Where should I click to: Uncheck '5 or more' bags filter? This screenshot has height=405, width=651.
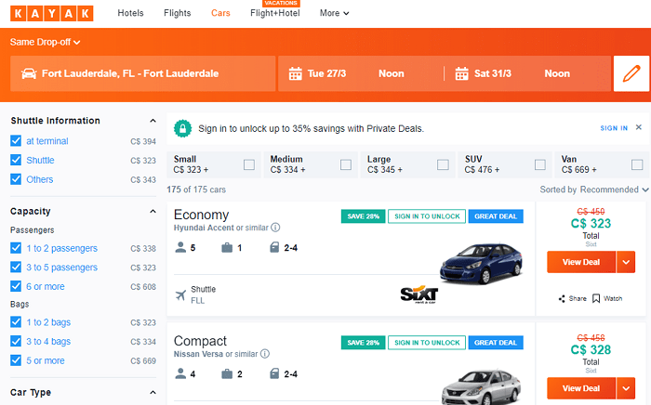(x=16, y=359)
